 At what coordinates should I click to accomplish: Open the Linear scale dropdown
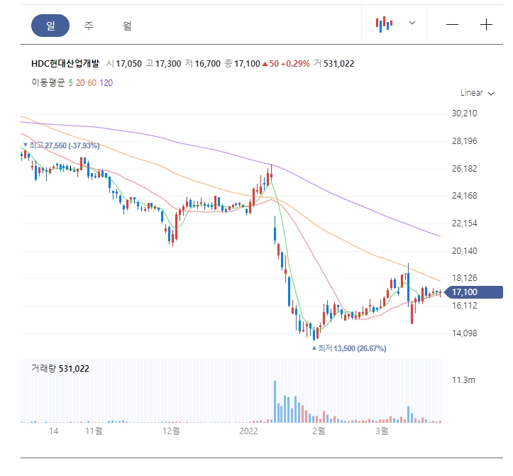click(x=477, y=93)
